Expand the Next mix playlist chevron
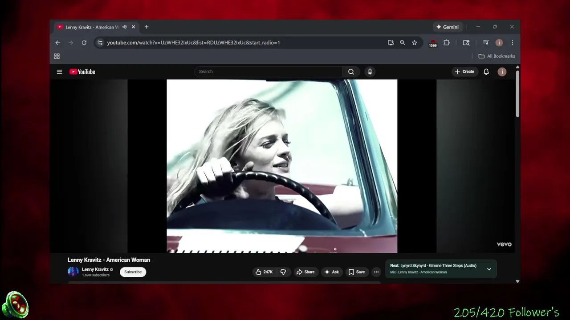Viewport: 570px width, 320px height. (489, 269)
